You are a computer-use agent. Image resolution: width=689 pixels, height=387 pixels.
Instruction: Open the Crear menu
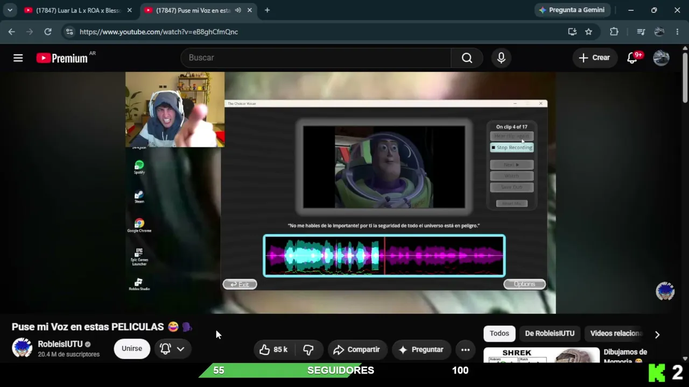pyautogui.click(x=594, y=58)
